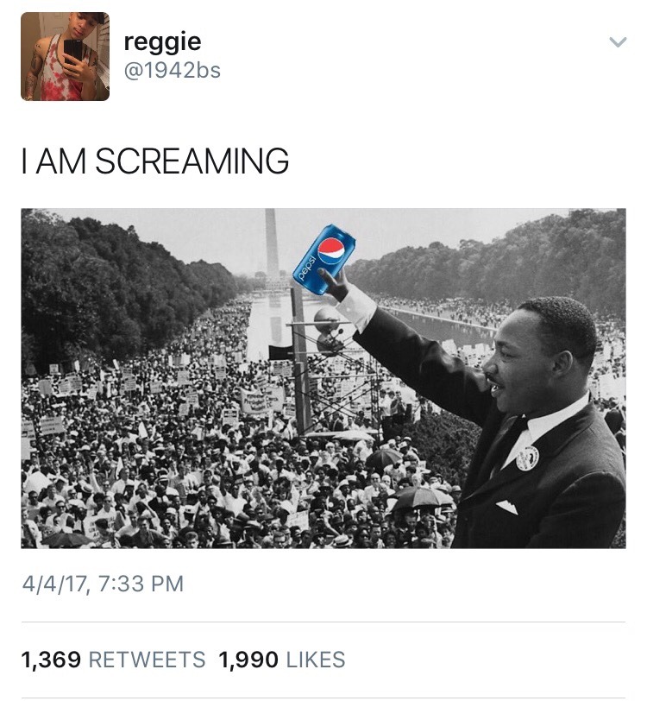Screen dimensions: 647x701
Task: Click the retweet count number 1,369
Action: pyautogui.click(x=51, y=660)
